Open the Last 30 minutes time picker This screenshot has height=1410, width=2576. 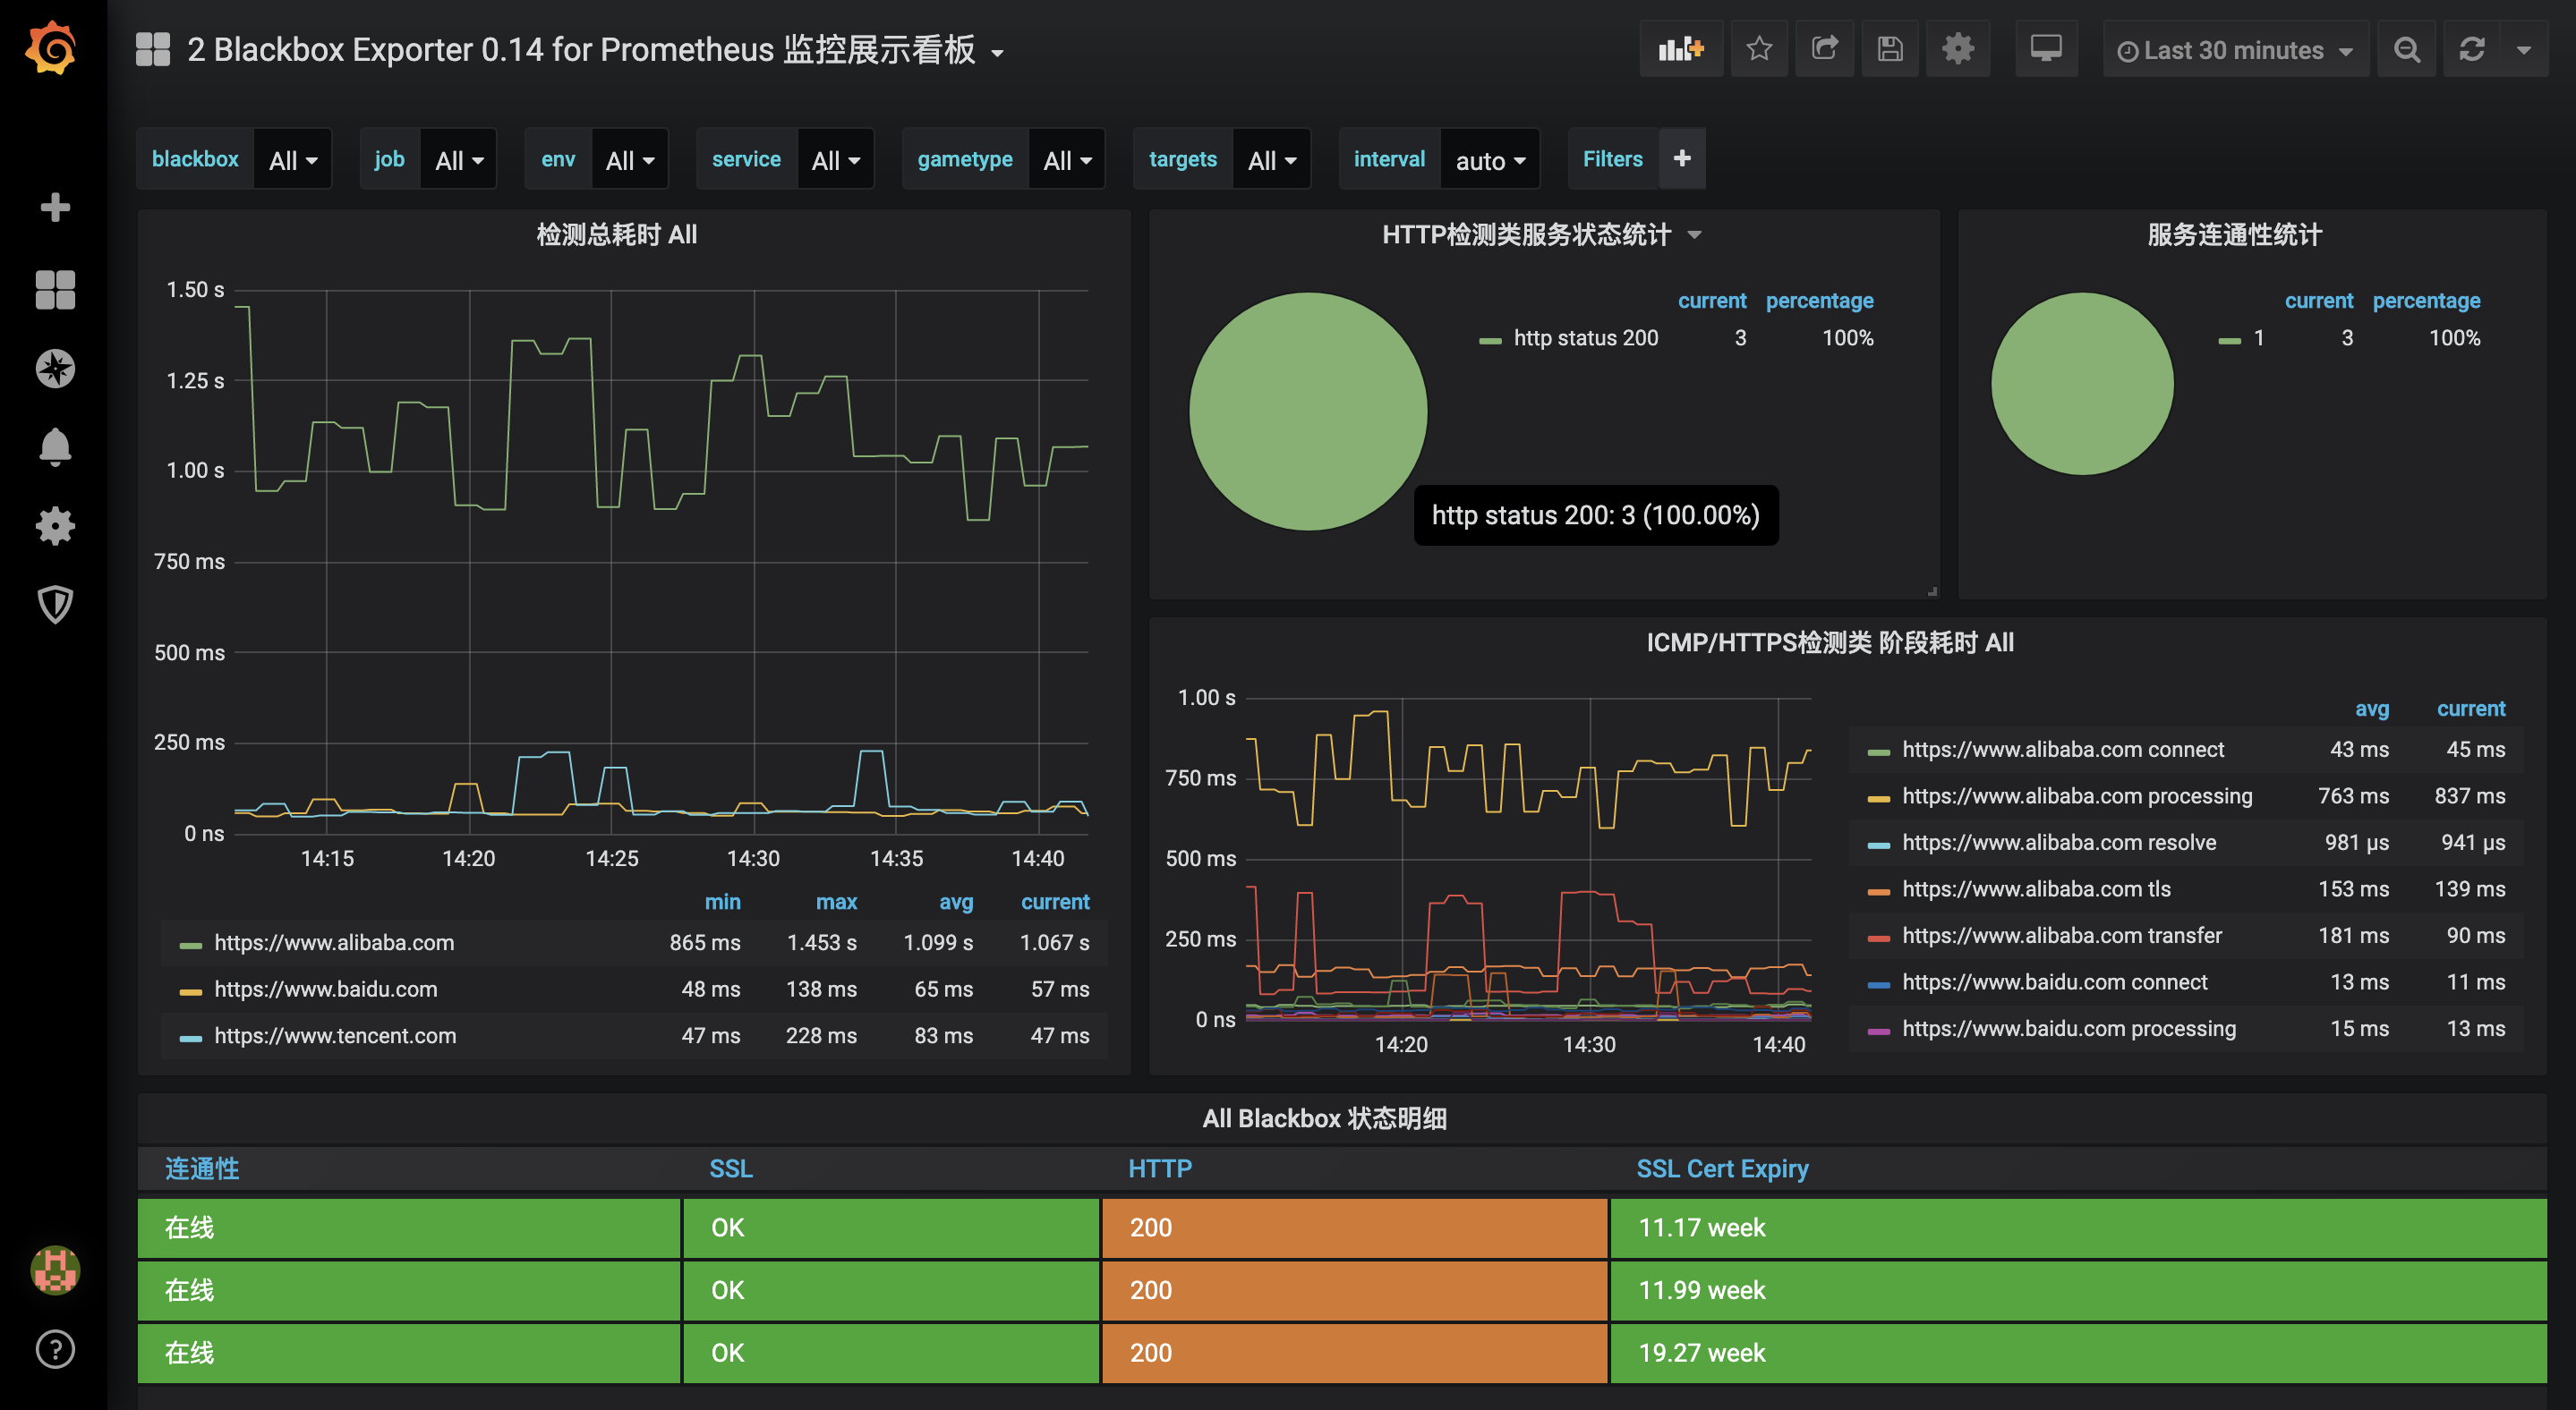point(2235,49)
